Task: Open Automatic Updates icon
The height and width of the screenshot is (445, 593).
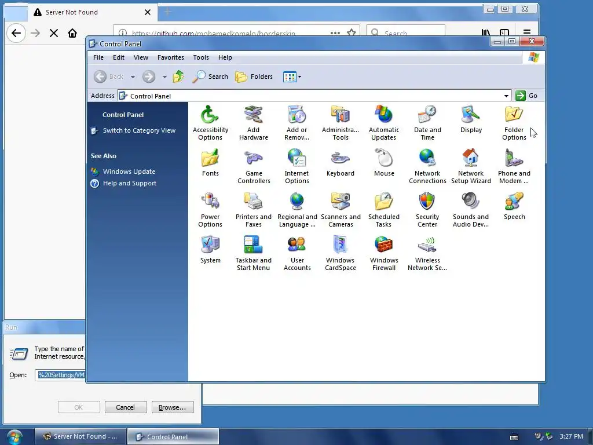Action: (384, 123)
